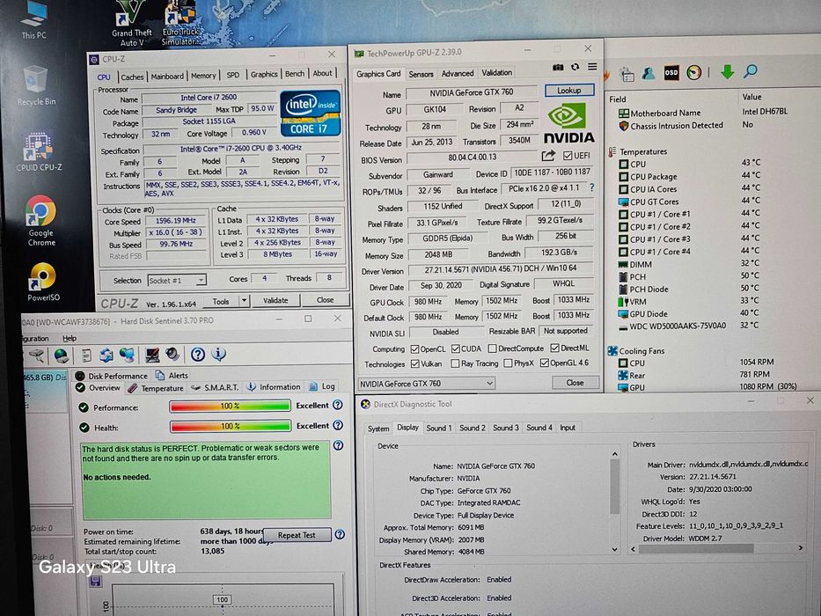This screenshot has width=821, height=616.
Task: Click the Lookup button in GPU-Z
Action: [x=569, y=90]
